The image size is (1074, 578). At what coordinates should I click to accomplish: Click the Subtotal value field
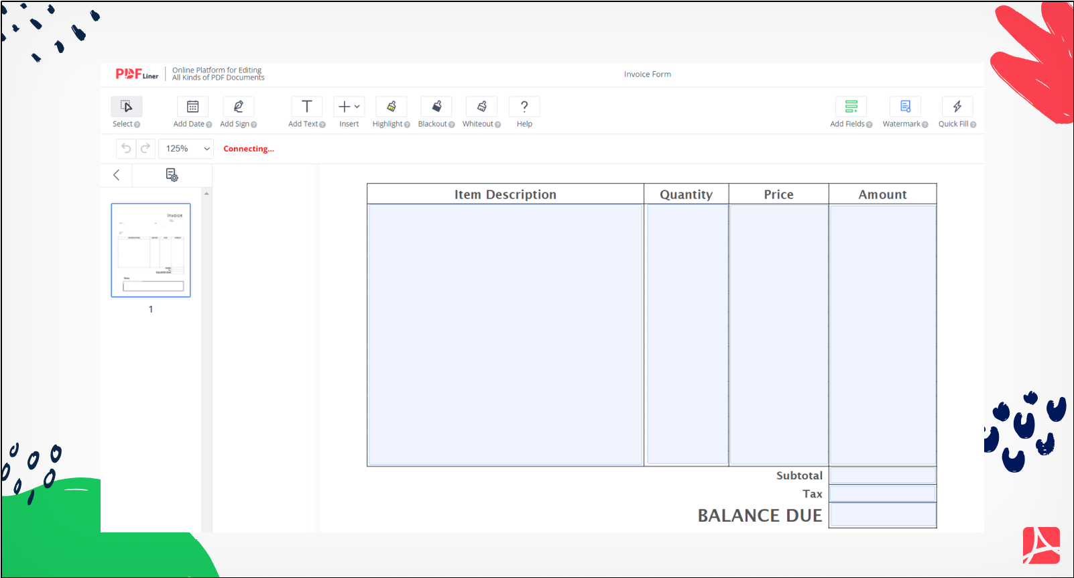click(x=883, y=475)
